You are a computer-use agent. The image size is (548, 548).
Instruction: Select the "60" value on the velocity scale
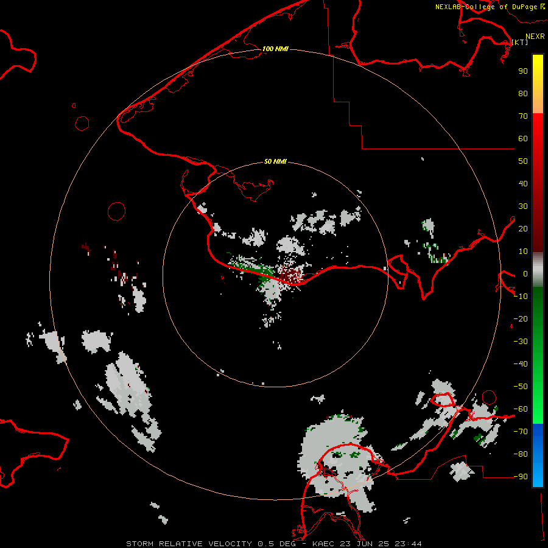click(x=523, y=138)
